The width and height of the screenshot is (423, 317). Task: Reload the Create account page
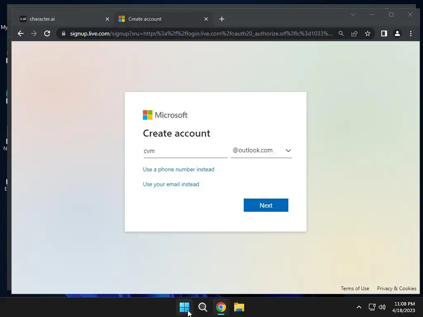pyautogui.click(x=47, y=33)
